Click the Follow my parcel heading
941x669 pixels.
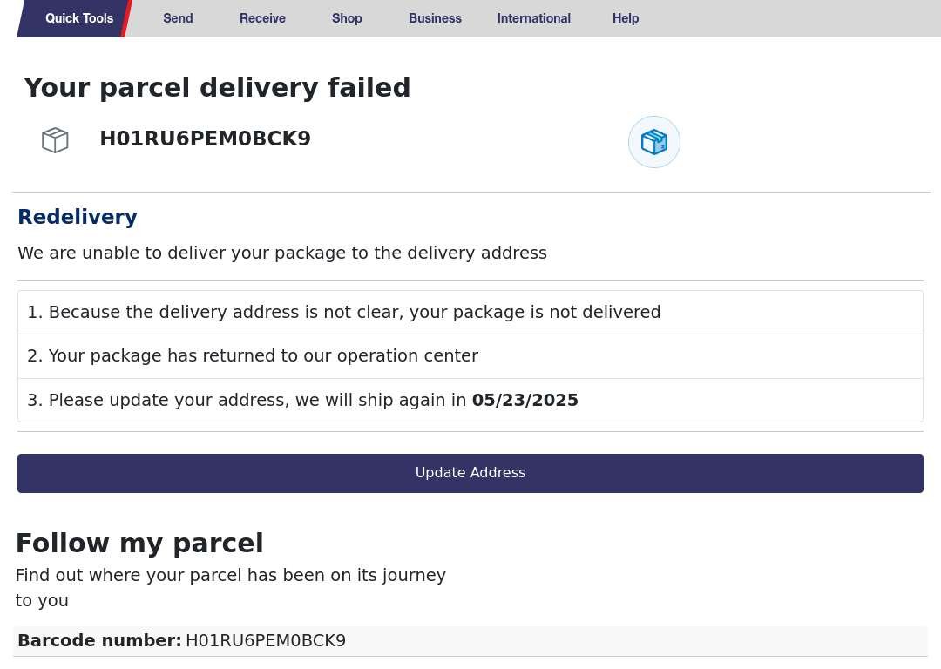pos(139,544)
